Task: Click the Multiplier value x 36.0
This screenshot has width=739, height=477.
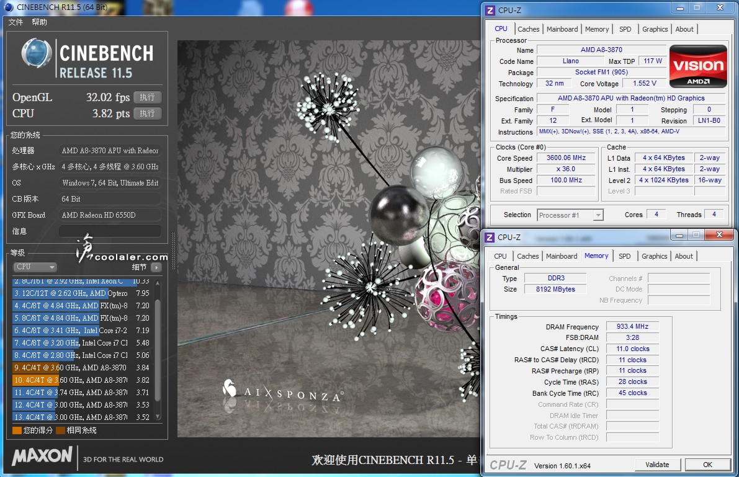Action: (x=566, y=169)
